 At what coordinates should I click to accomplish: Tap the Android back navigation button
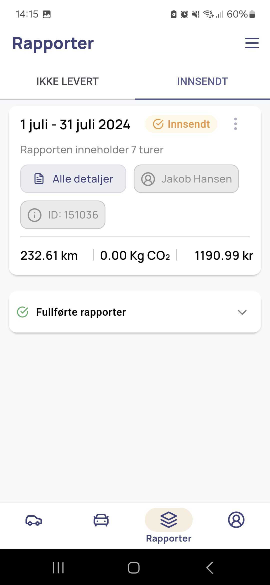point(209,567)
